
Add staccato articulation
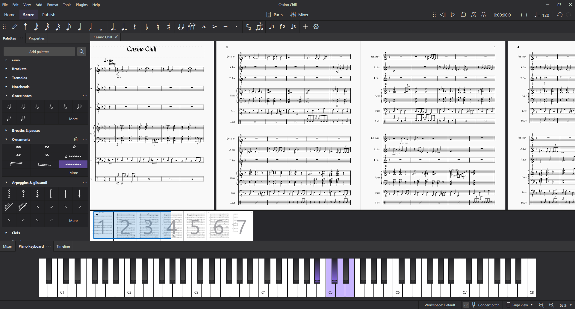coord(236,27)
